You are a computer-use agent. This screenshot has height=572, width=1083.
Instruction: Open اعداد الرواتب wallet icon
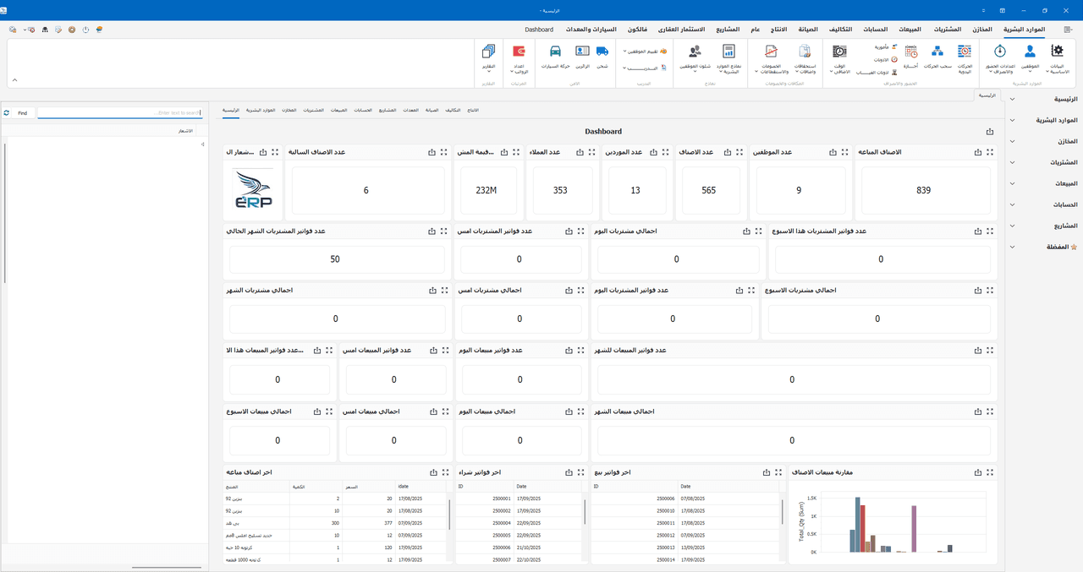520,58
